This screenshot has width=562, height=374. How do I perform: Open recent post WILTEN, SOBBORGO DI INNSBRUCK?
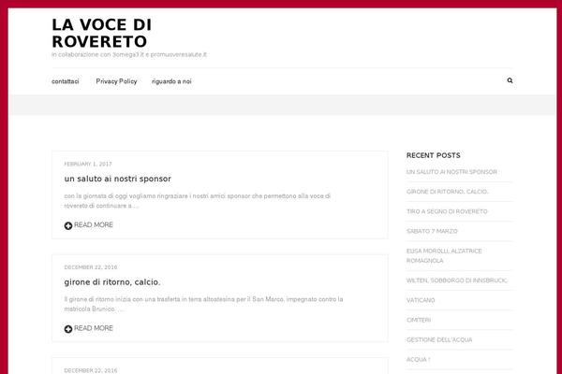[x=457, y=280]
